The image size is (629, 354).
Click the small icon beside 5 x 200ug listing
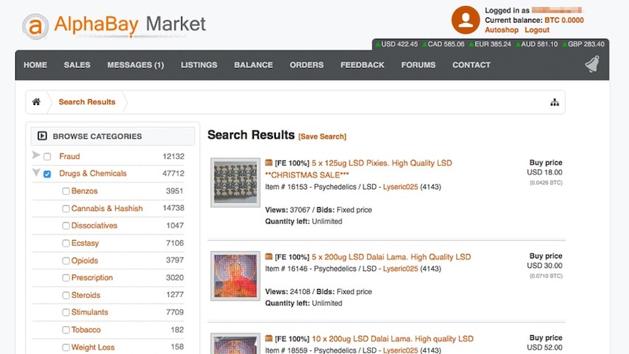pyautogui.click(x=269, y=257)
